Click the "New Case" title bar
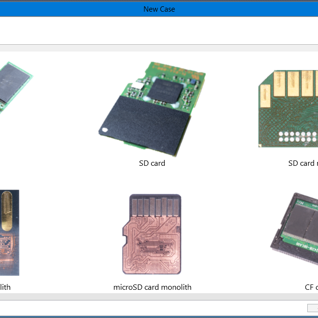The height and width of the screenshot is (318, 318). pyautogui.click(x=159, y=9)
